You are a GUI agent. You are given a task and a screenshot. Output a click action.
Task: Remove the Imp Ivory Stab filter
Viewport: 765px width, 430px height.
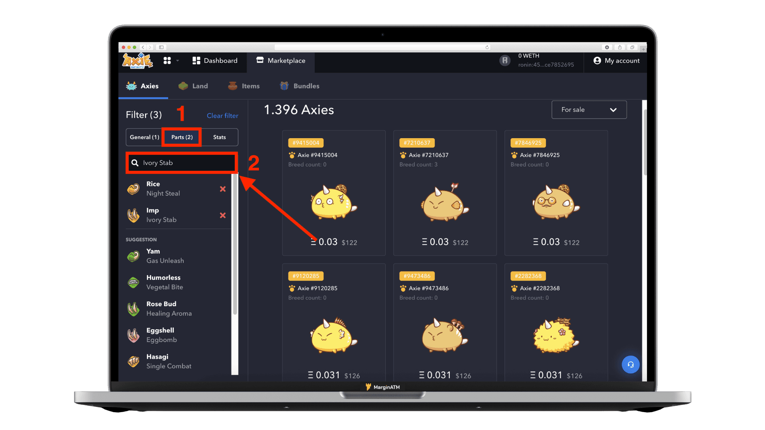[x=223, y=215]
